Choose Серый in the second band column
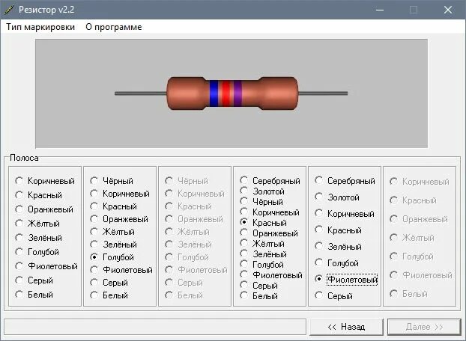This screenshot has width=466, height=341. (109, 283)
